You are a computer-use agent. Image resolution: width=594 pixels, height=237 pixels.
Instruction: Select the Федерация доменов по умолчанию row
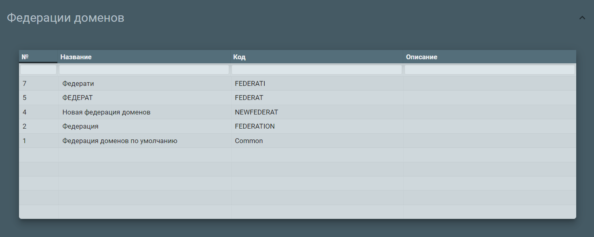(162, 141)
